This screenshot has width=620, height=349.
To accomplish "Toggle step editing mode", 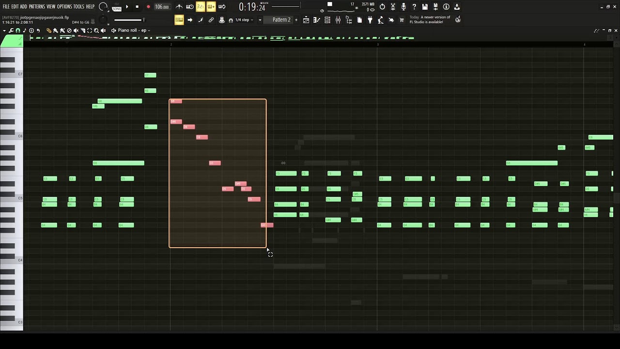I will (x=201, y=20).
